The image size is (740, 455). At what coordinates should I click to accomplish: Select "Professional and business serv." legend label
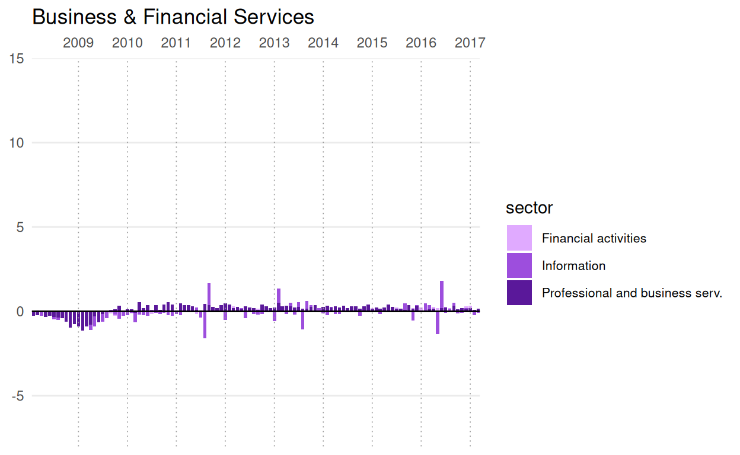click(631, 293)
